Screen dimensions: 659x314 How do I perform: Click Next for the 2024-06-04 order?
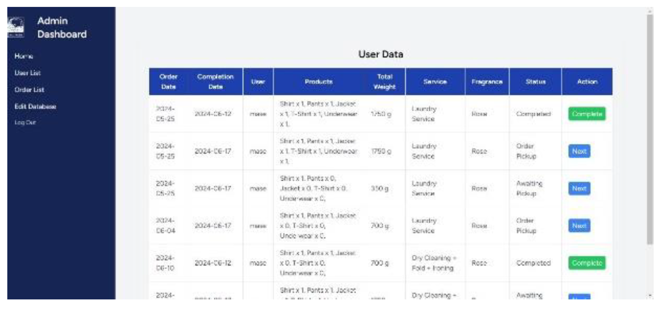[x=579, y=226]
